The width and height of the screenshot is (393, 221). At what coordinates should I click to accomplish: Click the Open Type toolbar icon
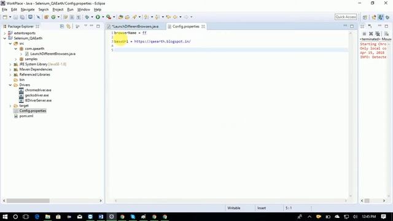[120, 17]
